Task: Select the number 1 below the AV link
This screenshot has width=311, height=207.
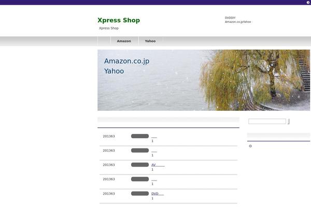Action: tap(152, 170)
